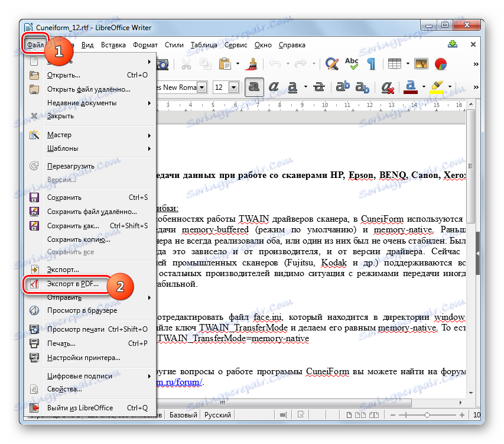Open the Формат menu
This screenshot has height=444, width=504.
click(x=145, y=45)
